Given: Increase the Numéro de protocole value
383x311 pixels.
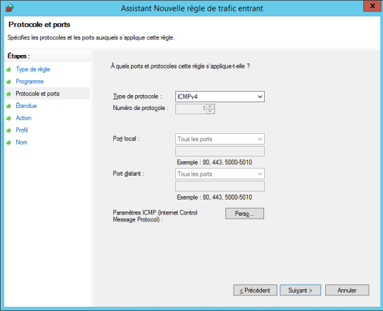Looking at the screenshot, I should [210, 106].
